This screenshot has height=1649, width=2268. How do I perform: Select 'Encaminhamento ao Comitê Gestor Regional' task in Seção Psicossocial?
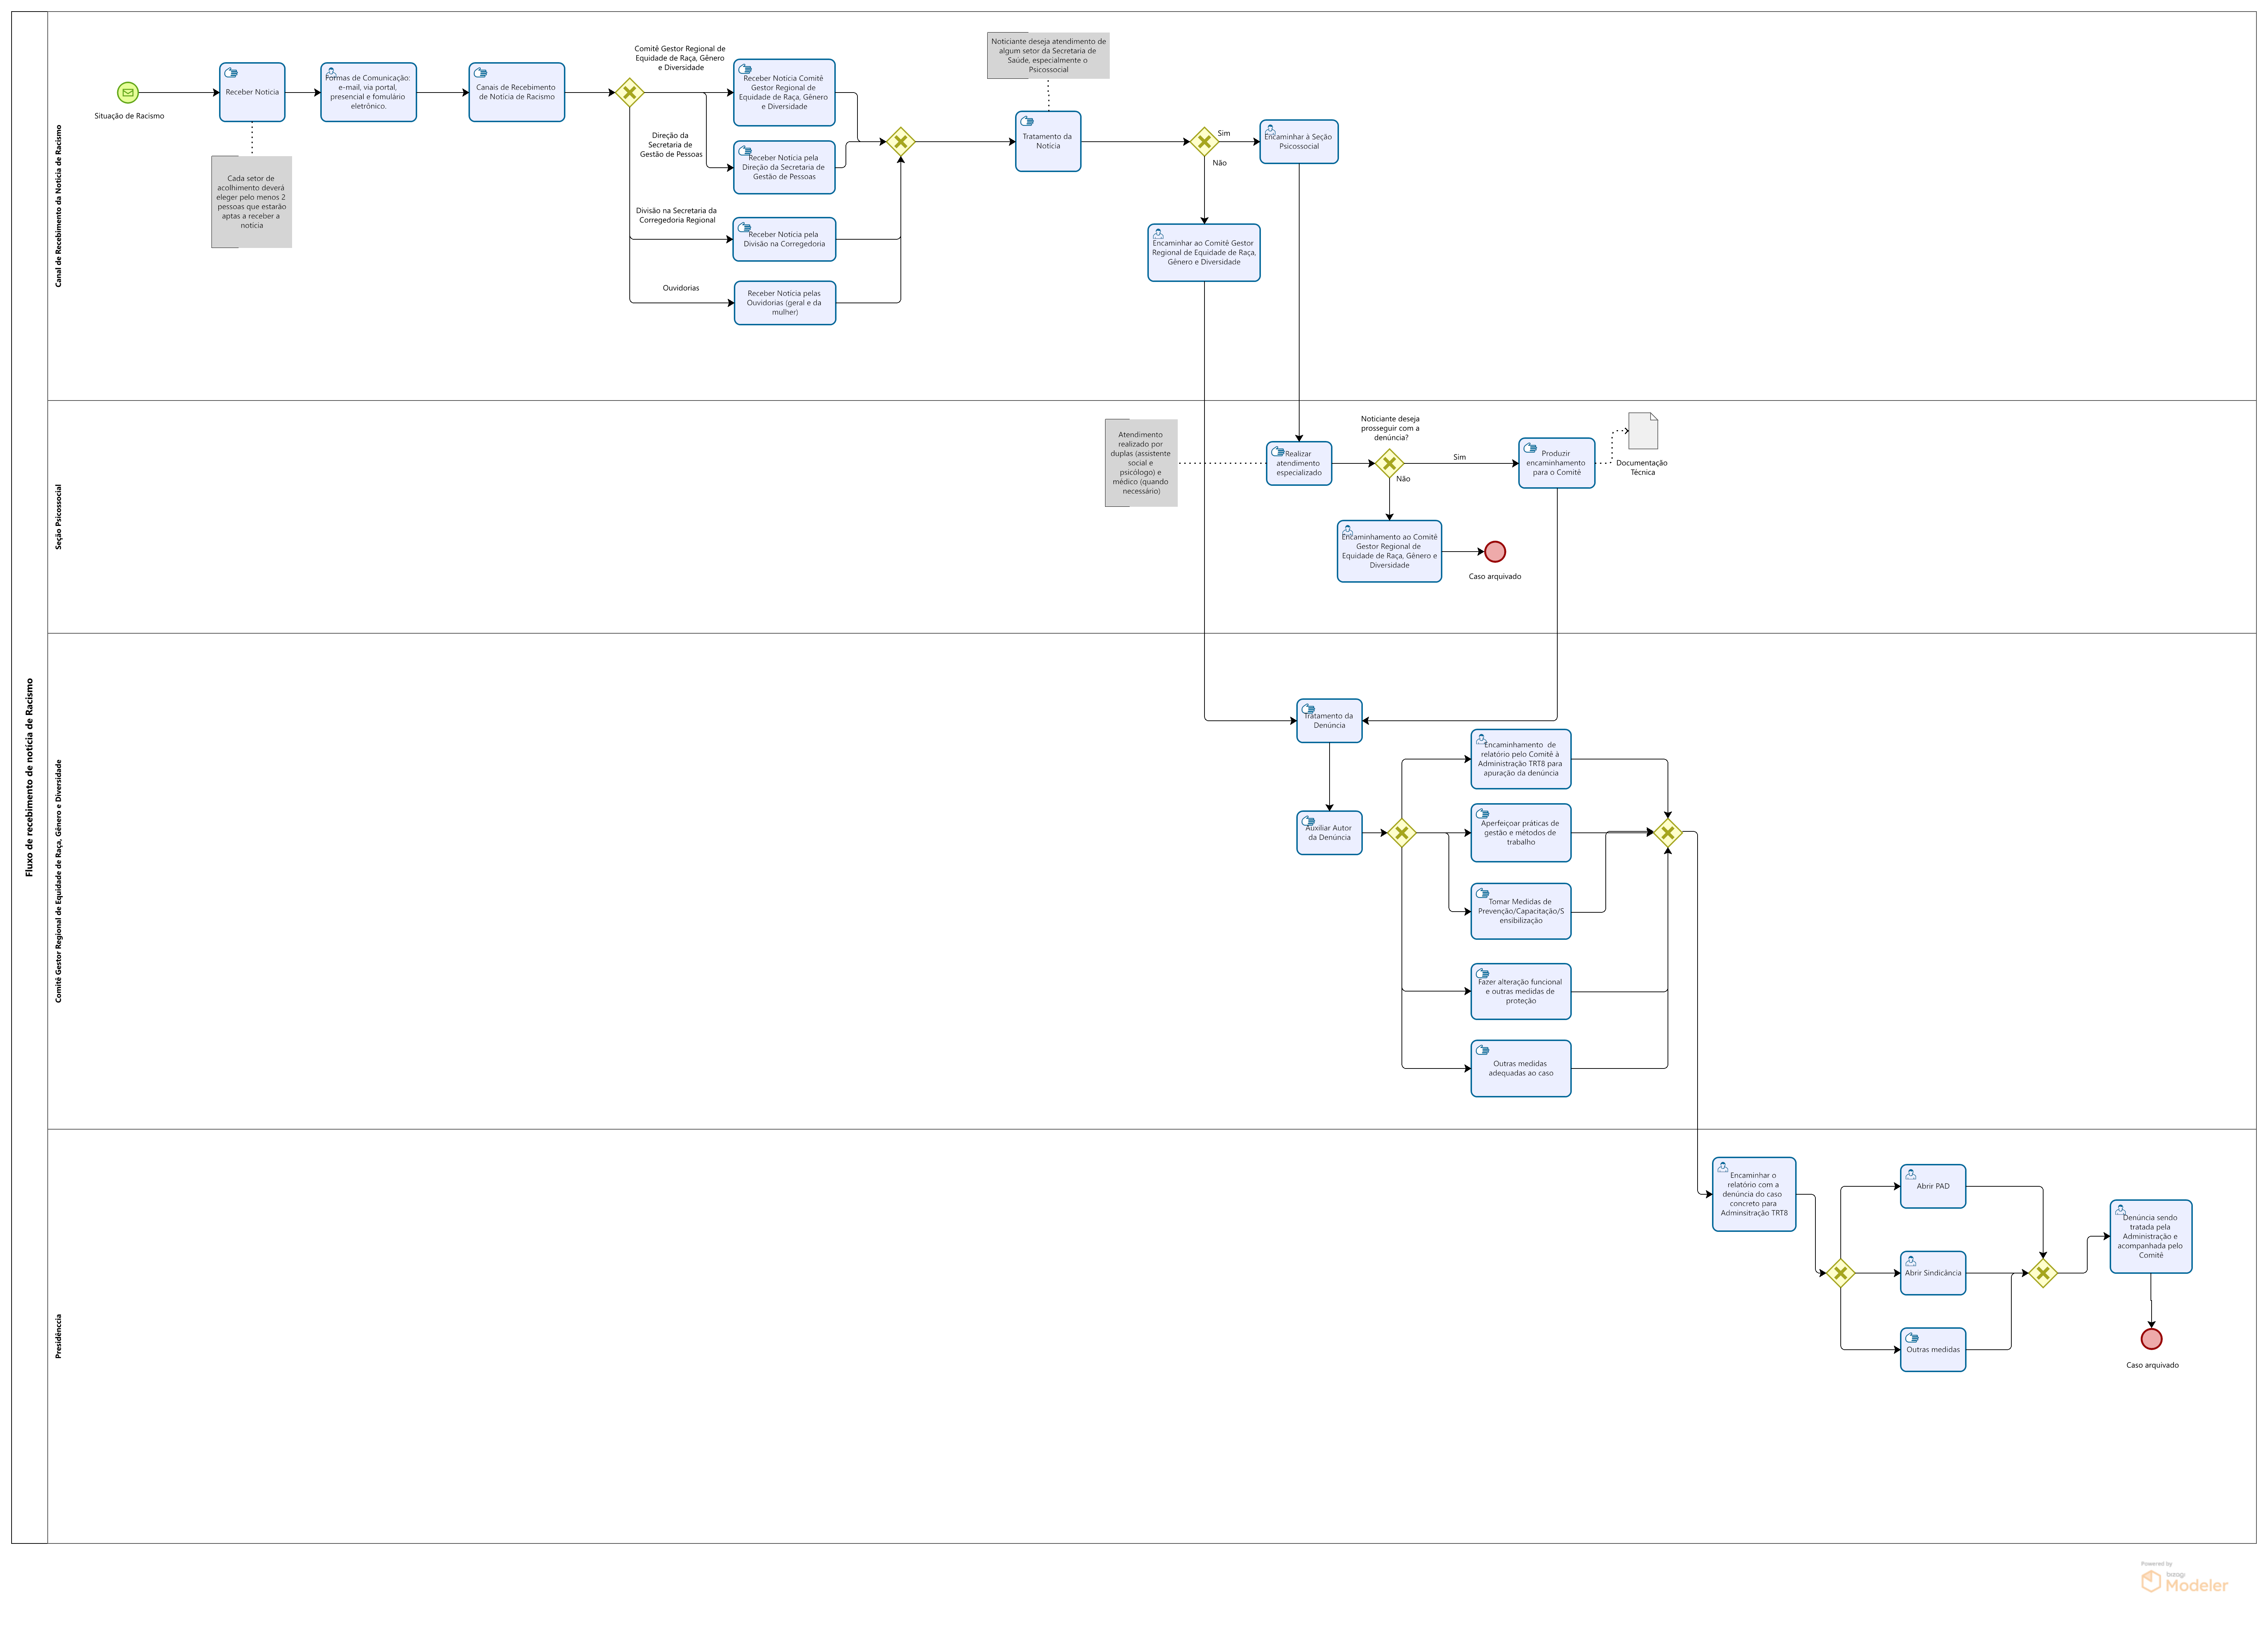[x=1389, y=551]
